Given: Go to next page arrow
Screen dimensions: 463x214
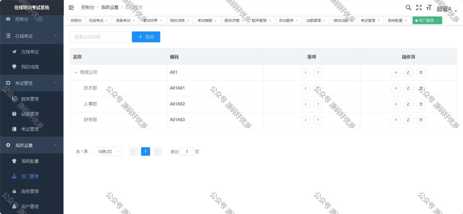Looking at the screenshot, I should [x=158, y=152].
